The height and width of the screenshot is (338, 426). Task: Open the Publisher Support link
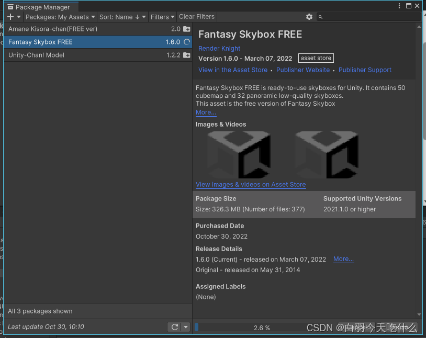click(365, 70)
